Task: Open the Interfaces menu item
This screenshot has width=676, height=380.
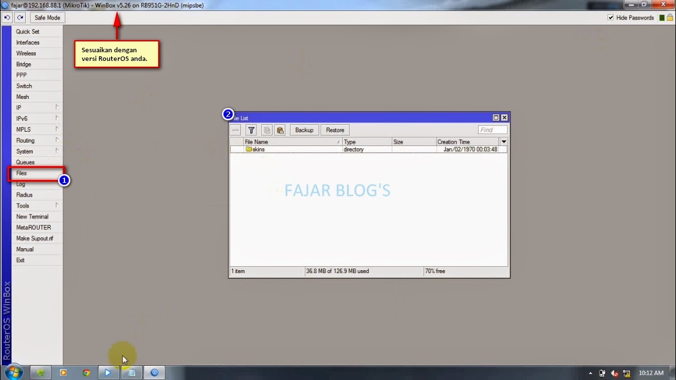Action: point(28,43)
